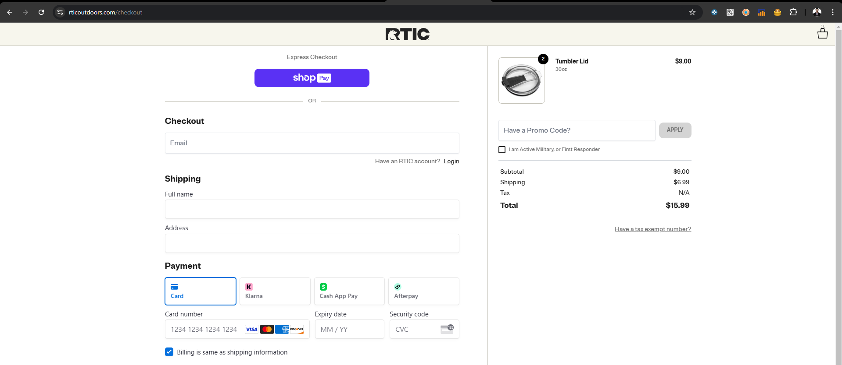Select Cash App Pay payment option

349,291
